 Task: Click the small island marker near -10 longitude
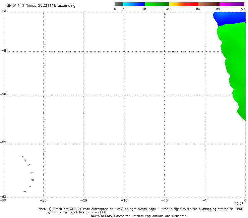165,14
